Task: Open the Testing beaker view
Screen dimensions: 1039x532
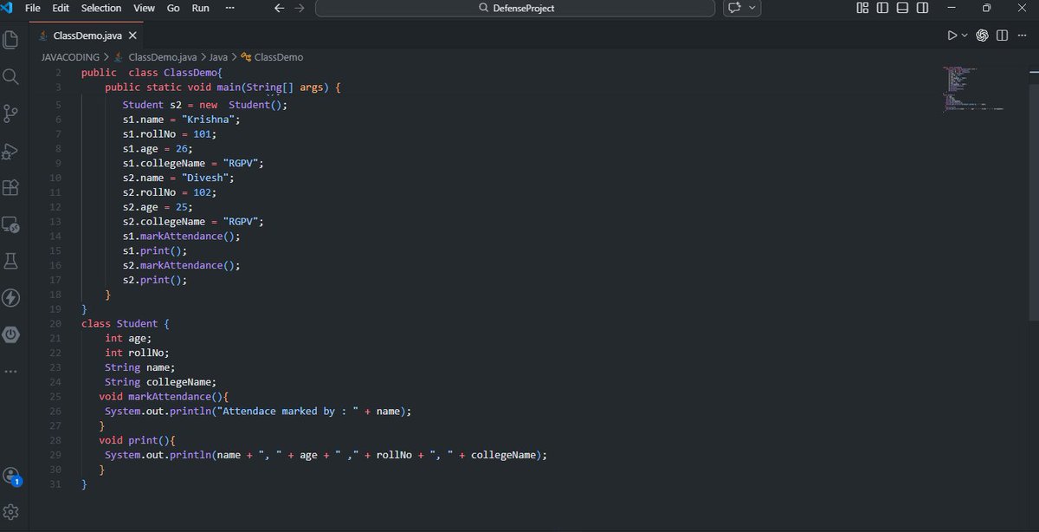Action: coord(11,261)
